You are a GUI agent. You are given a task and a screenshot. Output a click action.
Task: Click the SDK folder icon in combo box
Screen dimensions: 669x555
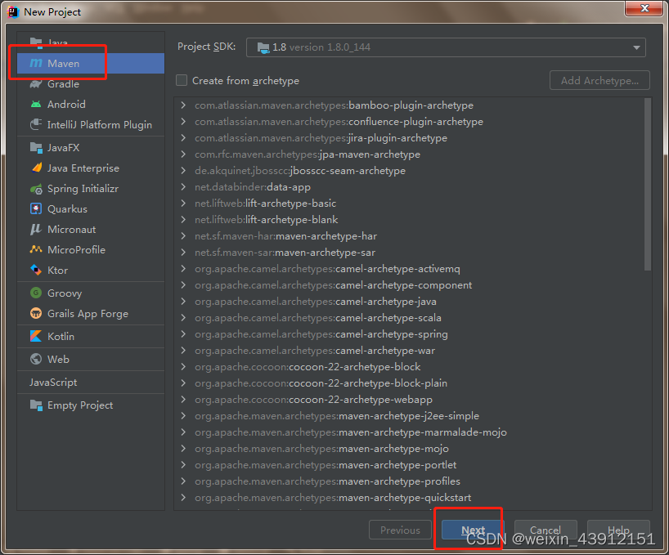coord(263,47)
